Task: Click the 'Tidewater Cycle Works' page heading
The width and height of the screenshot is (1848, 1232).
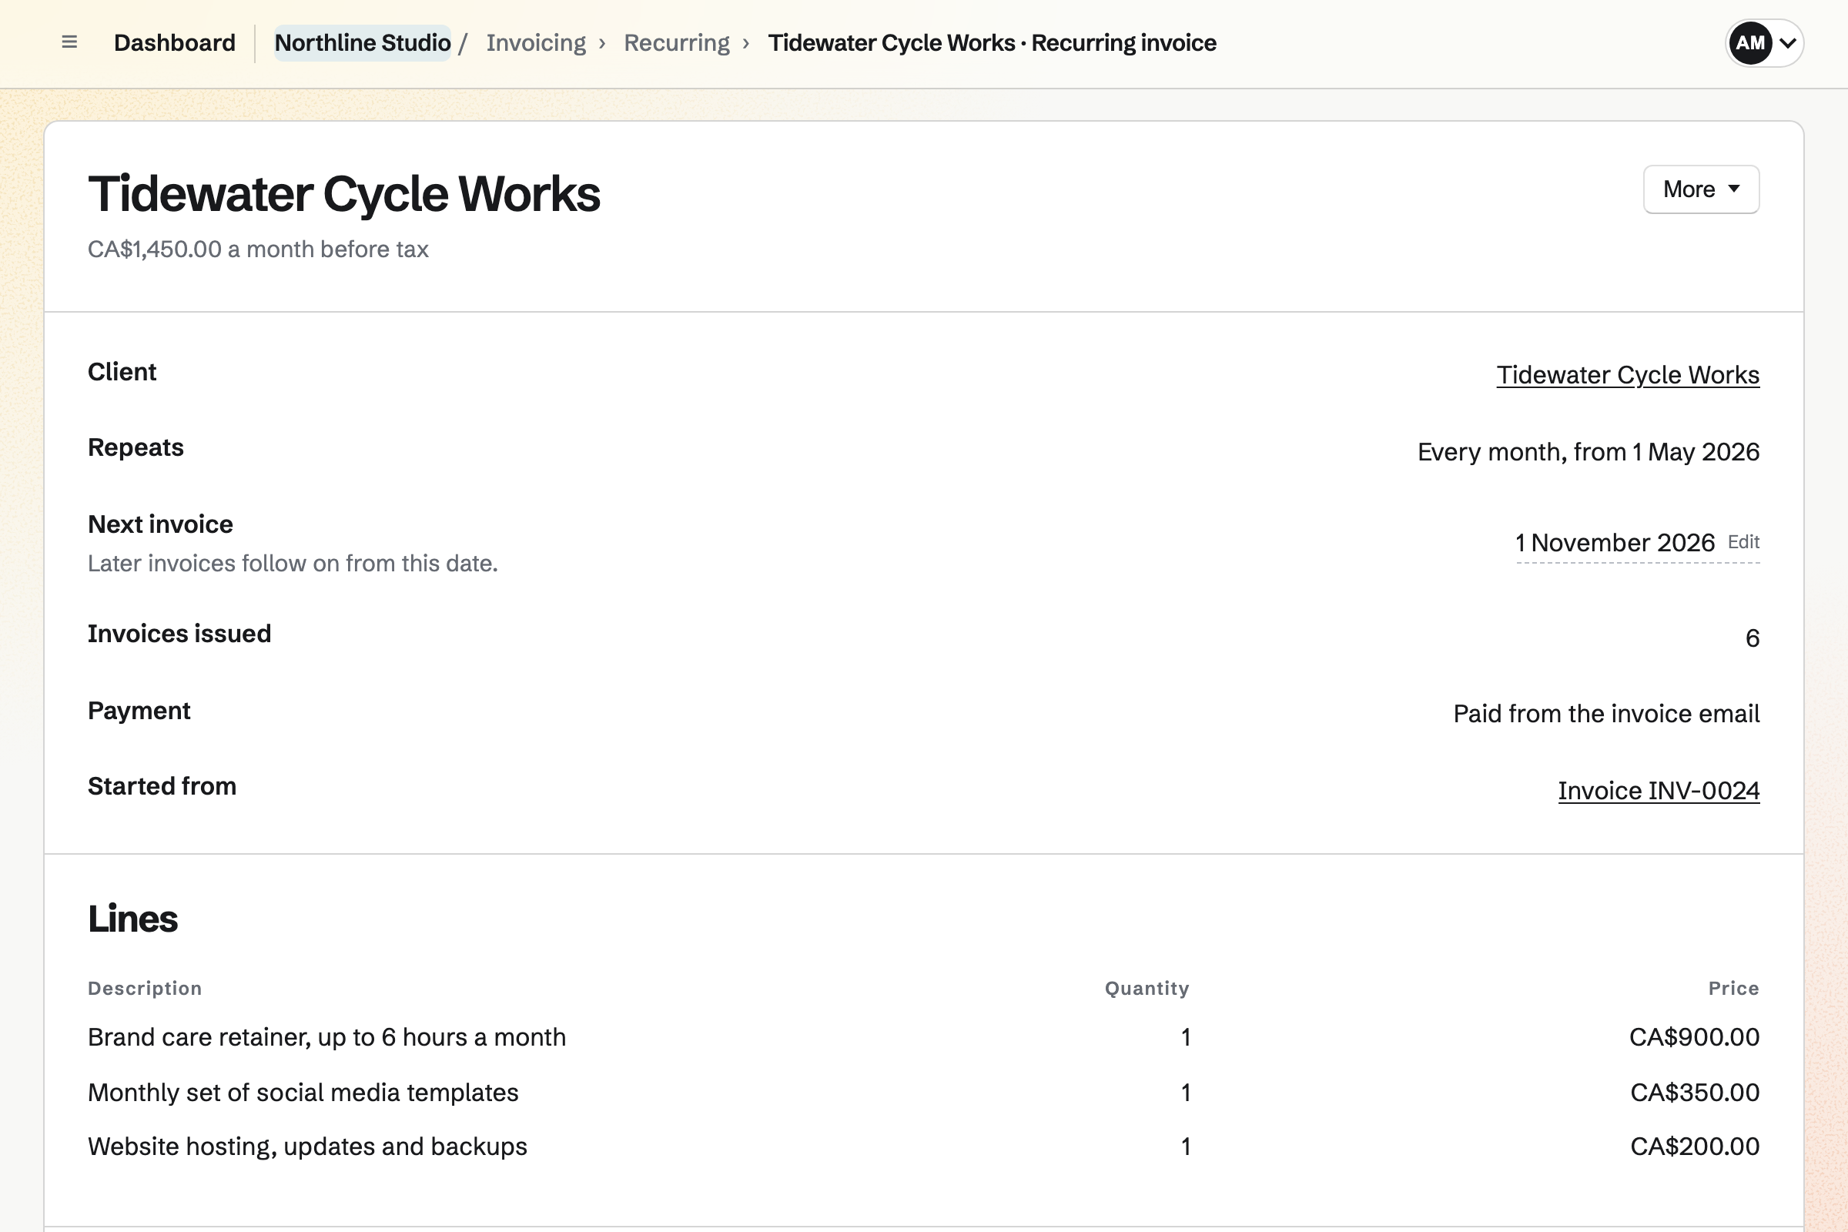Action: tap(344, 194)
